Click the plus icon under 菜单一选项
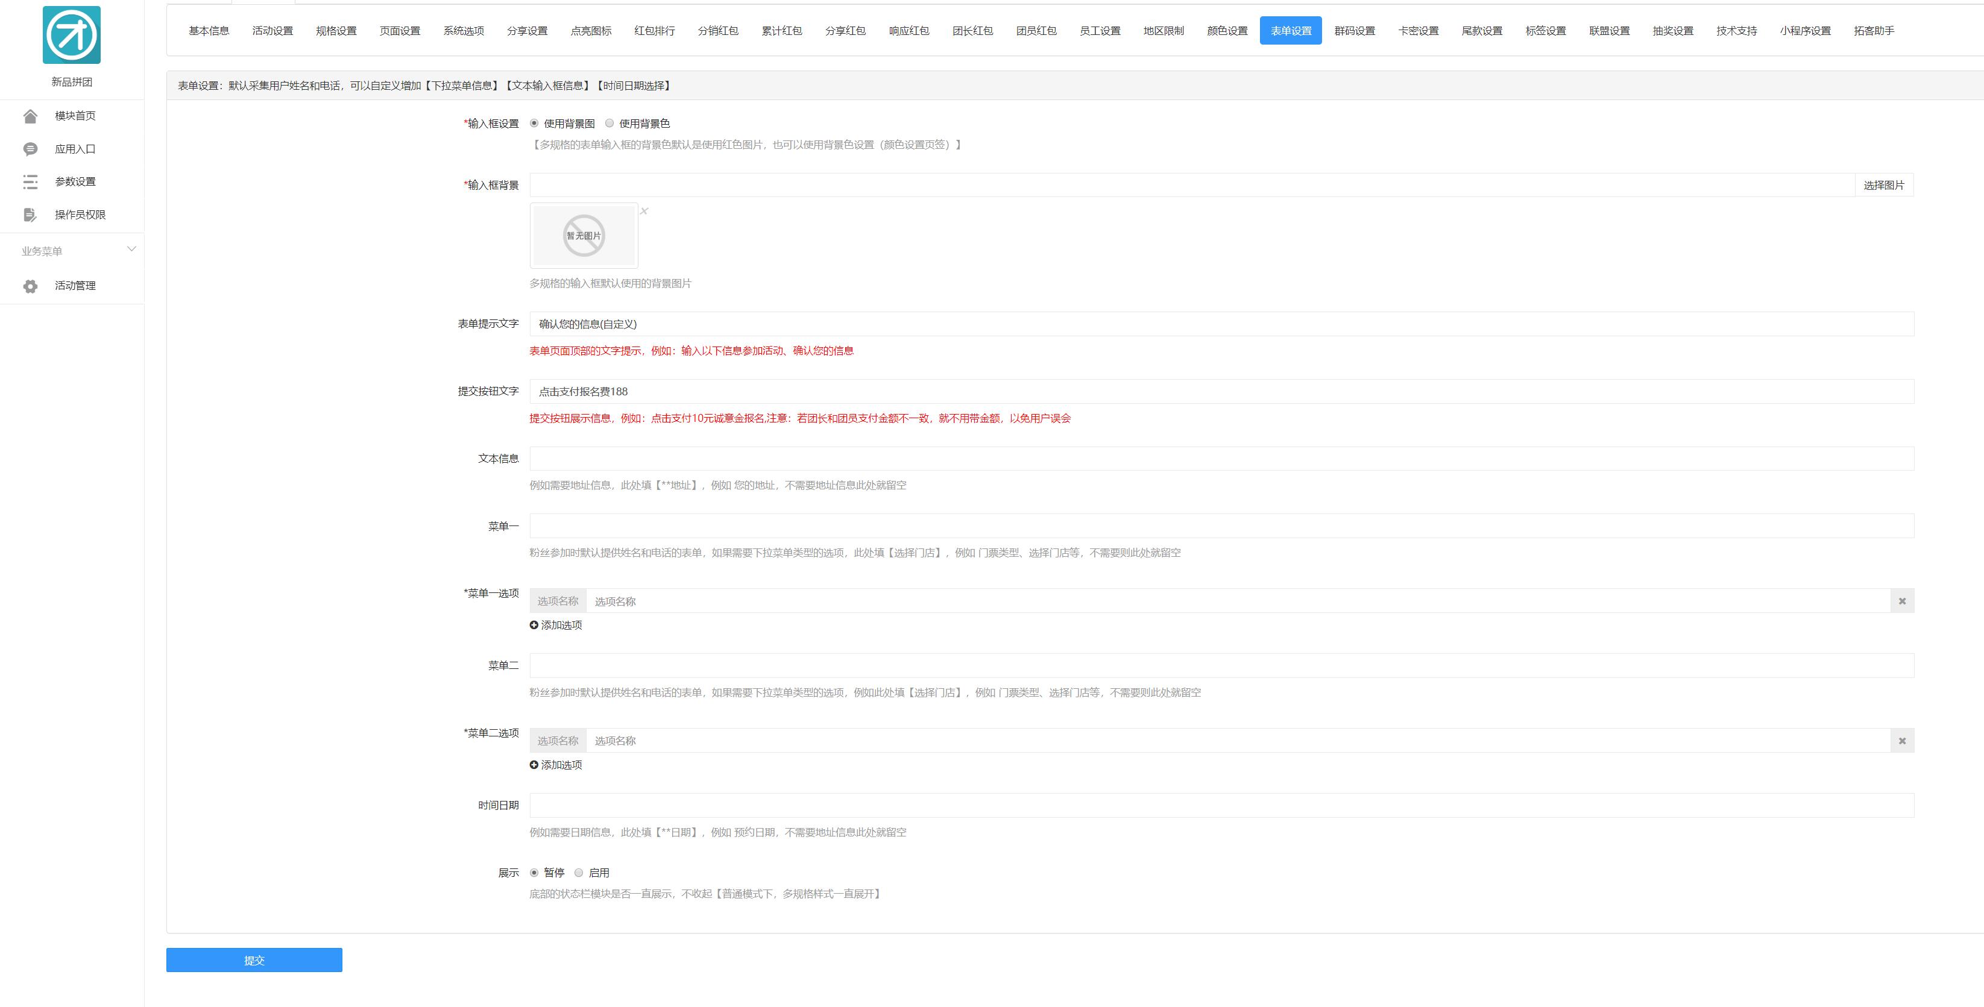The width and height of the screenshot is (1984, 1007). point(534,625)
